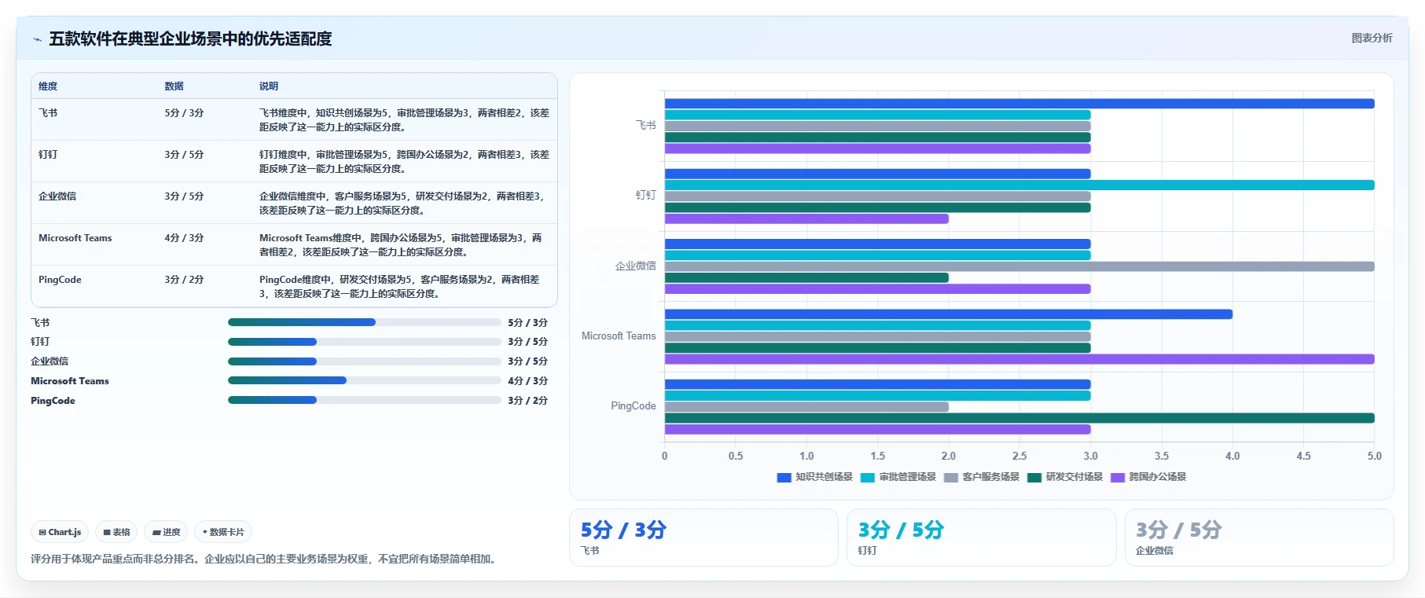Viewport: 1425px width, 598px height.
Task: Click the 钉钉 cyan bar reaching 5.0
Action: [1019, 185]
